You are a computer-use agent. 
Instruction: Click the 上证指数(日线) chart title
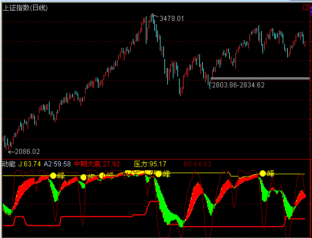pyautogui.click(x=25, y=8)
